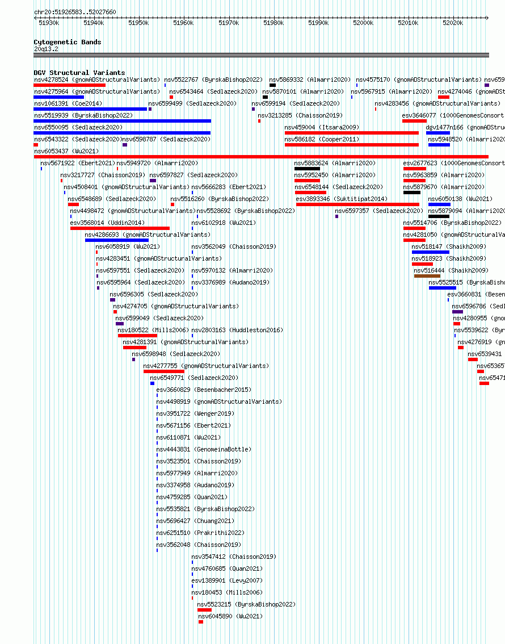Click nsv3374958 (Audano2019) label

[x=195, y=484]
